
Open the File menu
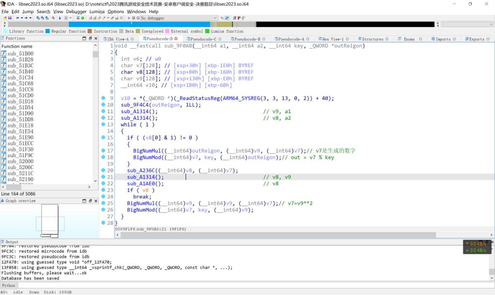(5, 12)
